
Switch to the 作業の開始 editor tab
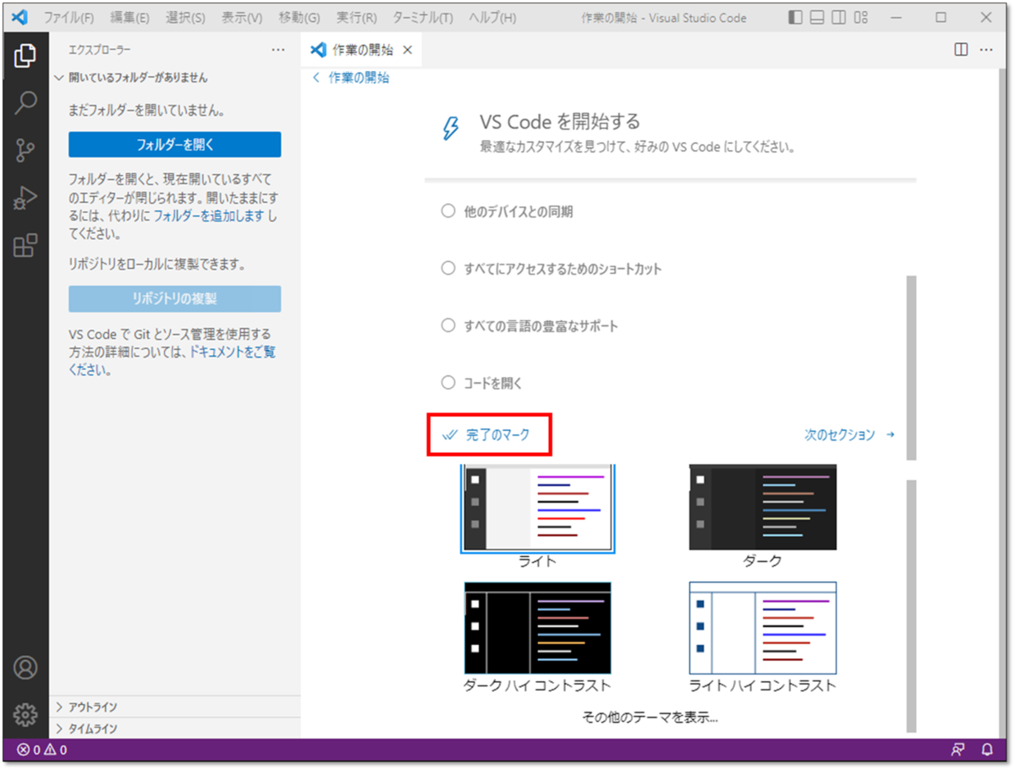tap(361, 51)
